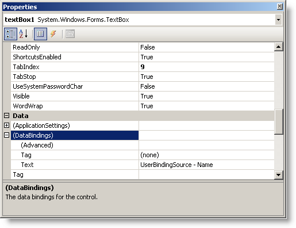Select the ReadOnly False value

click(206, 47)
